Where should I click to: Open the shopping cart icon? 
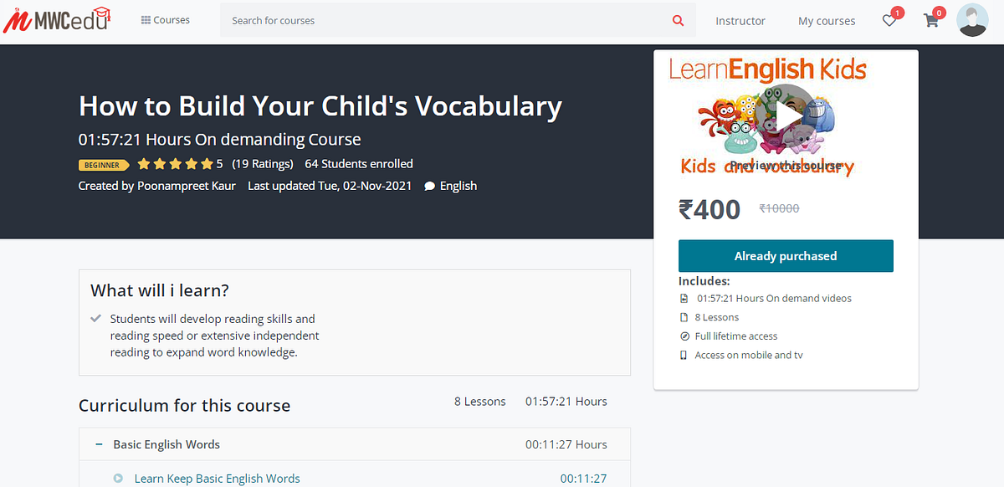(931, 20)
